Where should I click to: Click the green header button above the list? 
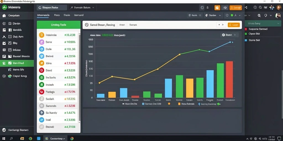59,25
